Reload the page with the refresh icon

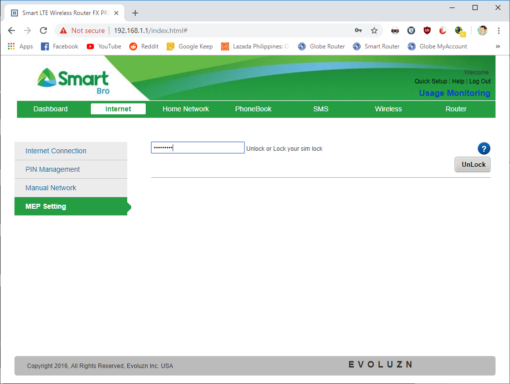43,30
